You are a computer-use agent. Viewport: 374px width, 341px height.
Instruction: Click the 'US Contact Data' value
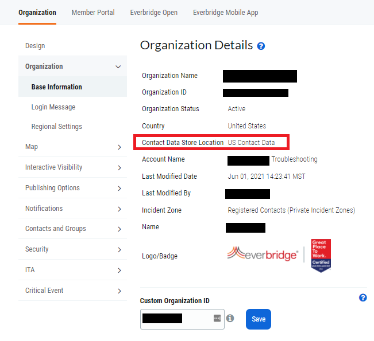click(x=251, y=143)
